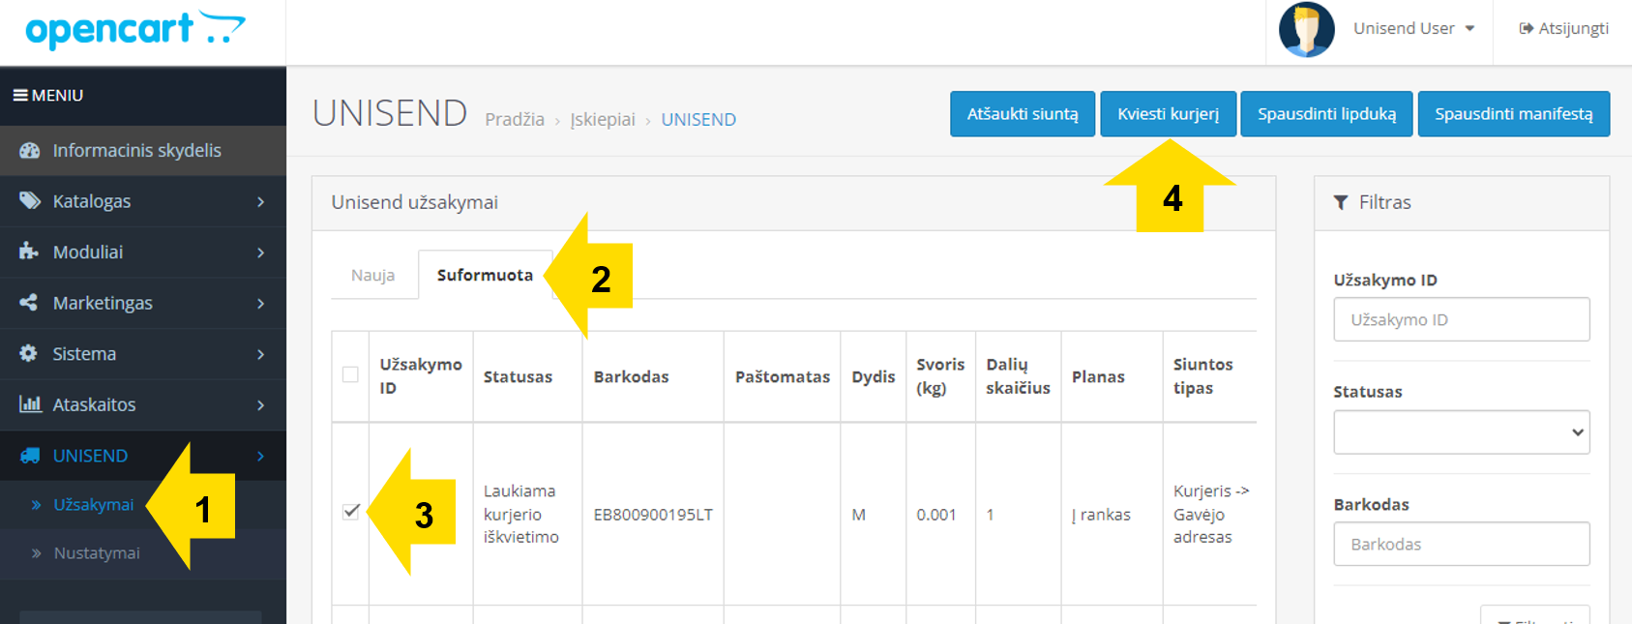Toggle the MENIU hamburger icon
Image resolution: width=1632 pixels, height=624 pixels.
[20, 96]
